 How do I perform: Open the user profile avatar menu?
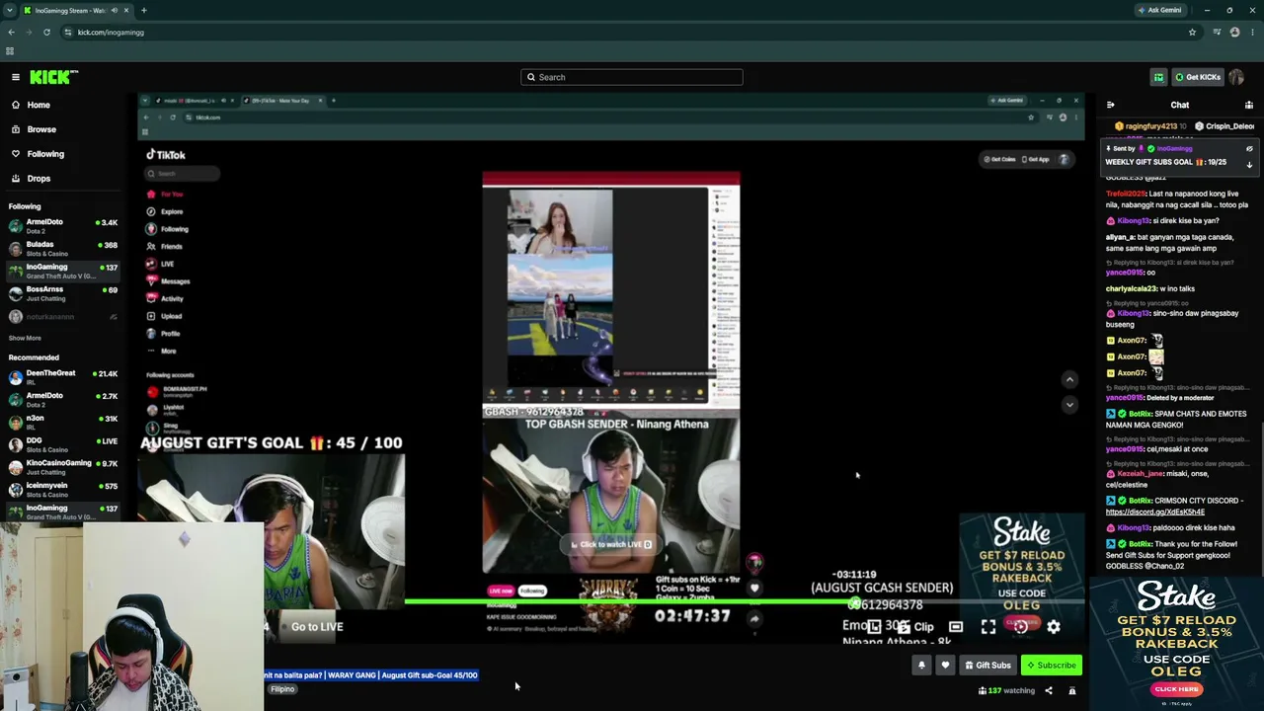(1236, 77)
